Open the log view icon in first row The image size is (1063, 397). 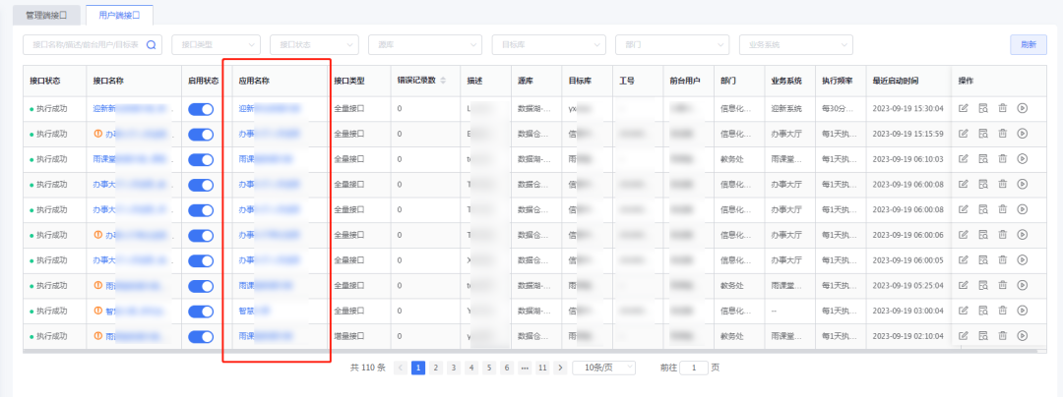point(983,107)
